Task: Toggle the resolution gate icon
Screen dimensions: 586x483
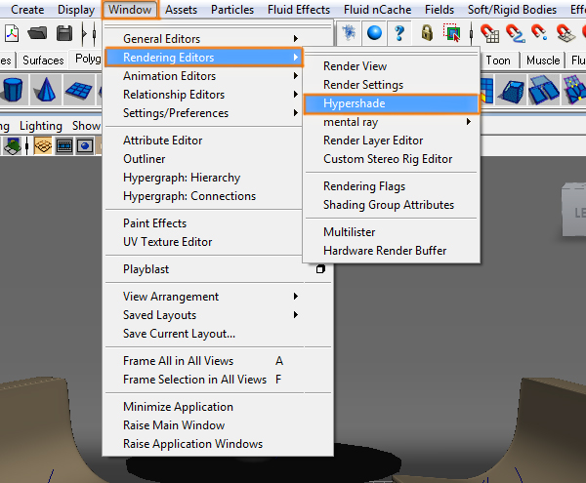Action: tap(85, 146)
